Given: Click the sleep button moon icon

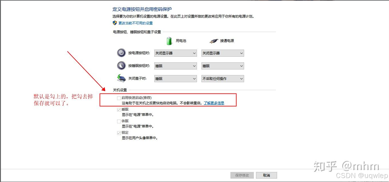Looking at the screenshot, I should 121,65.
